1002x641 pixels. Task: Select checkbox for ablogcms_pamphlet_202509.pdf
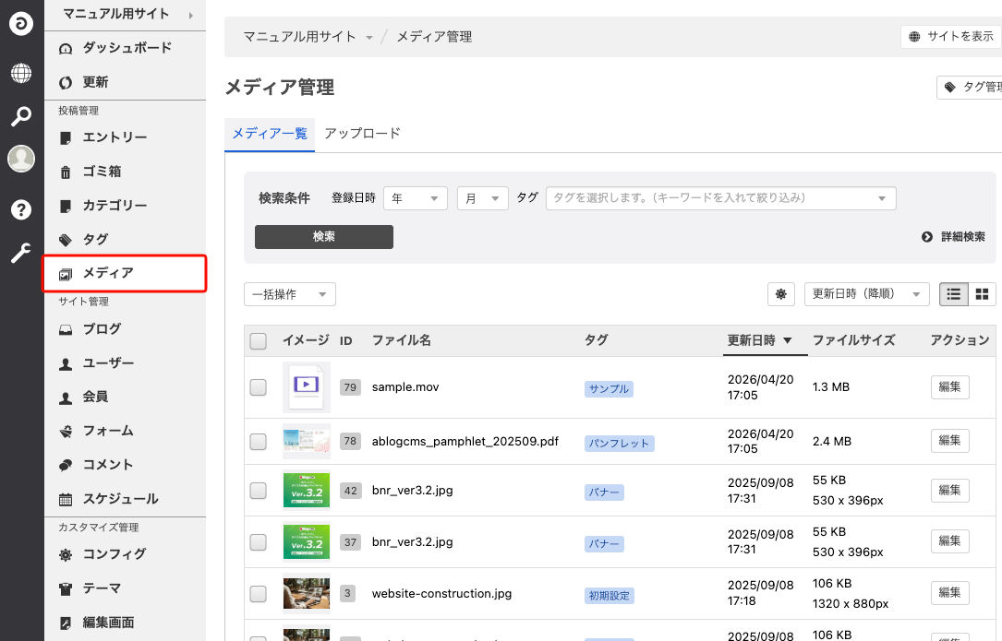259,442
